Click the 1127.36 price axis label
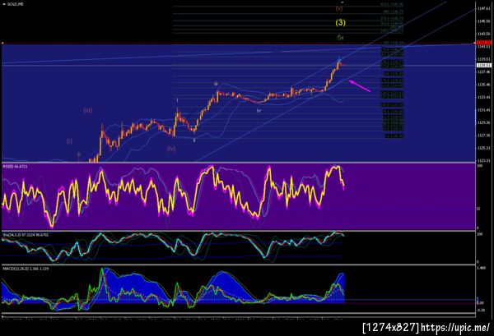494x336 pixels. (x=483, y=136)
